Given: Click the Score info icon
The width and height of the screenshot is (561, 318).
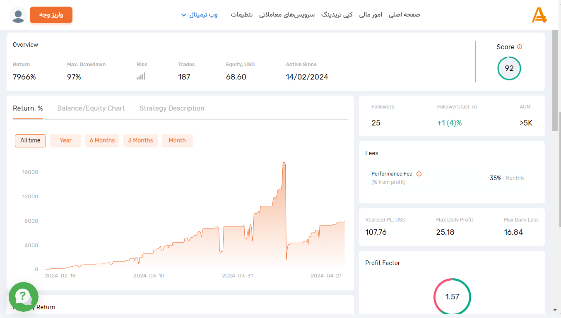Looking at the screenshot, I should [x=519, y=47].
